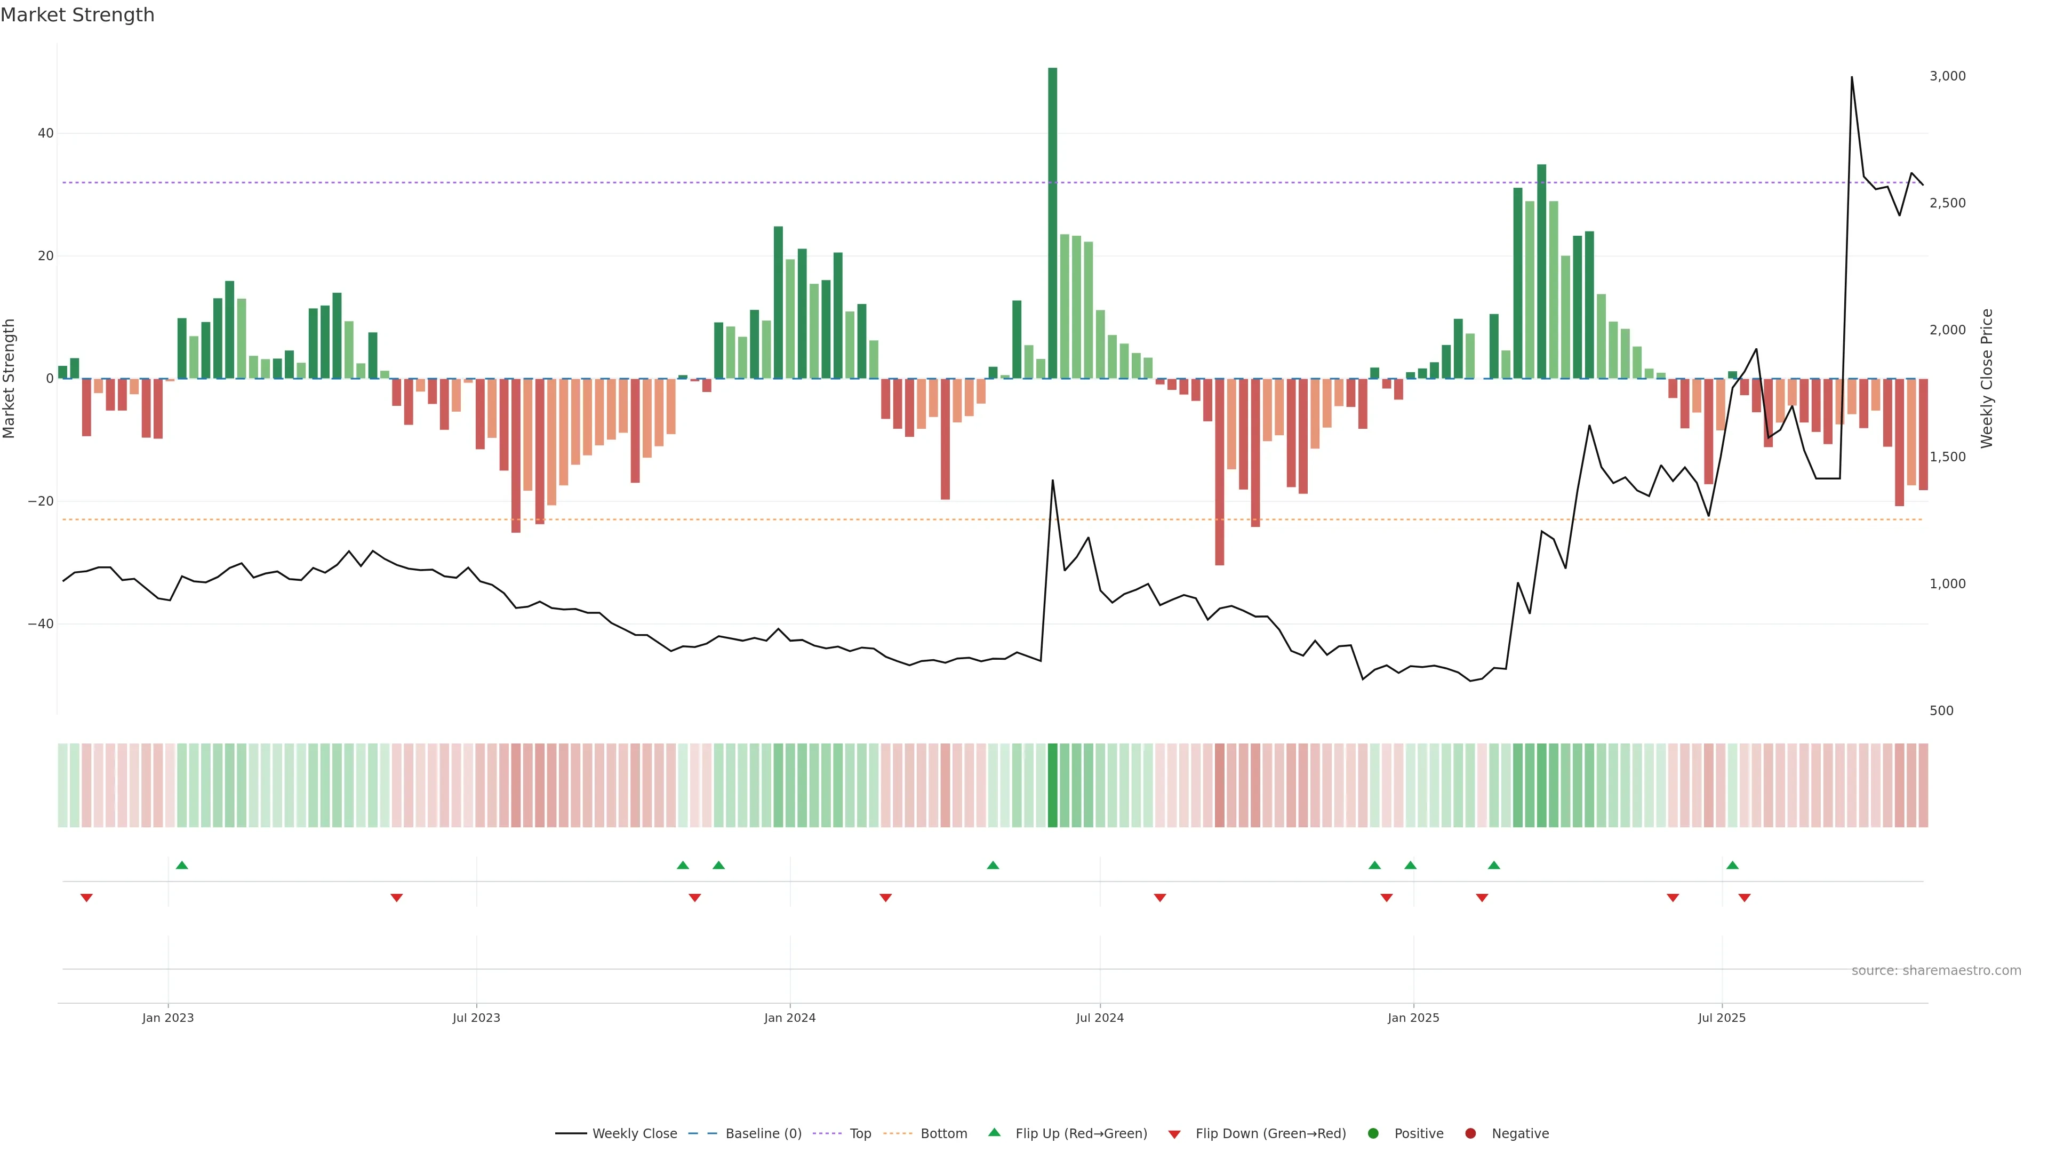Click the deepest red bar reaching -30
The image size is (2048, 1152).
1220,471
